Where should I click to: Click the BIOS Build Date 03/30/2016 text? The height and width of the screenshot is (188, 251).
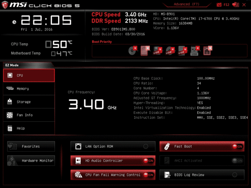[x=118, y=34]
